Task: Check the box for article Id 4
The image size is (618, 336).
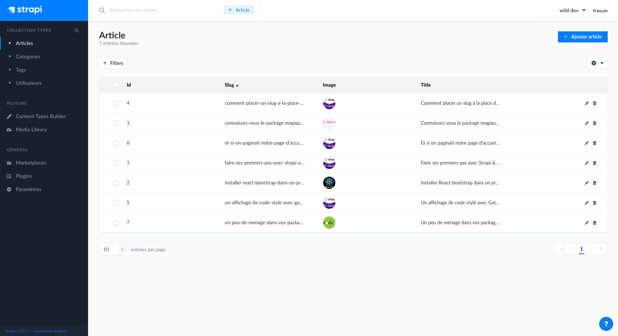Action: (x=116, y=103)
